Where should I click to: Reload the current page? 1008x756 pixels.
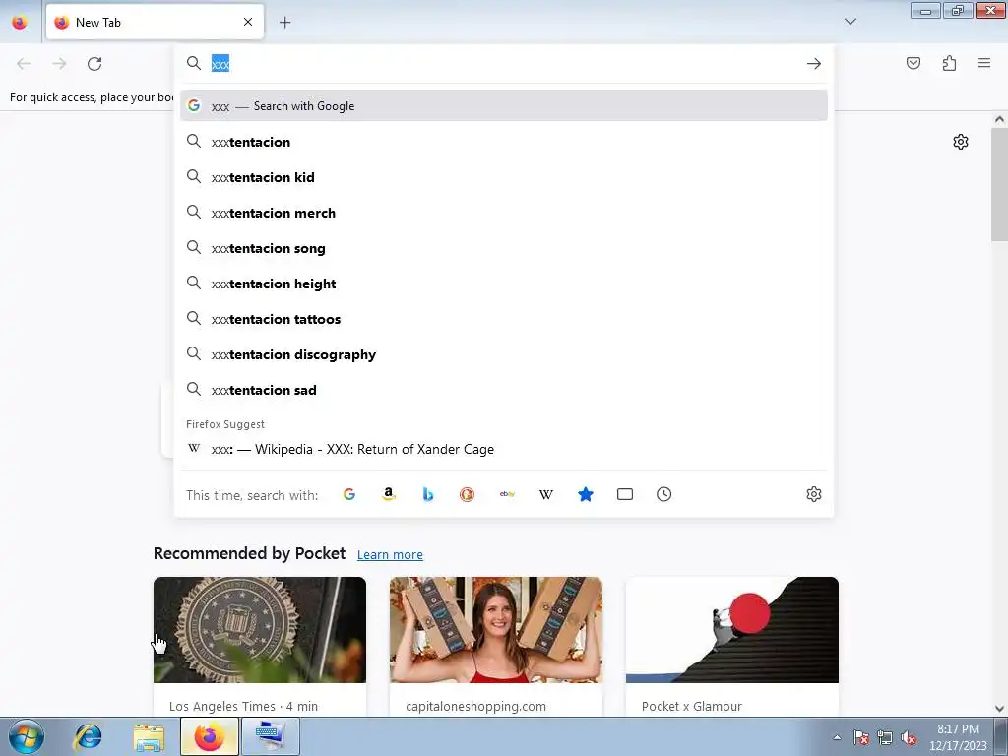tap(94, 64)
